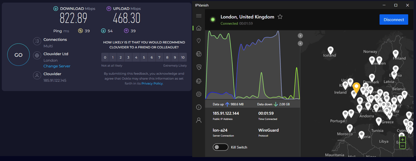
Task: Rate 0 on the recommendation scale
Action: click(105, 57)
